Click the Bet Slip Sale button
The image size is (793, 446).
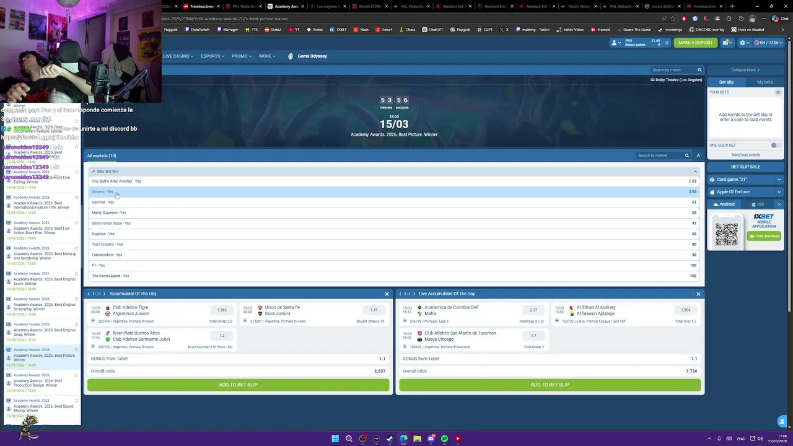(745, 167)
